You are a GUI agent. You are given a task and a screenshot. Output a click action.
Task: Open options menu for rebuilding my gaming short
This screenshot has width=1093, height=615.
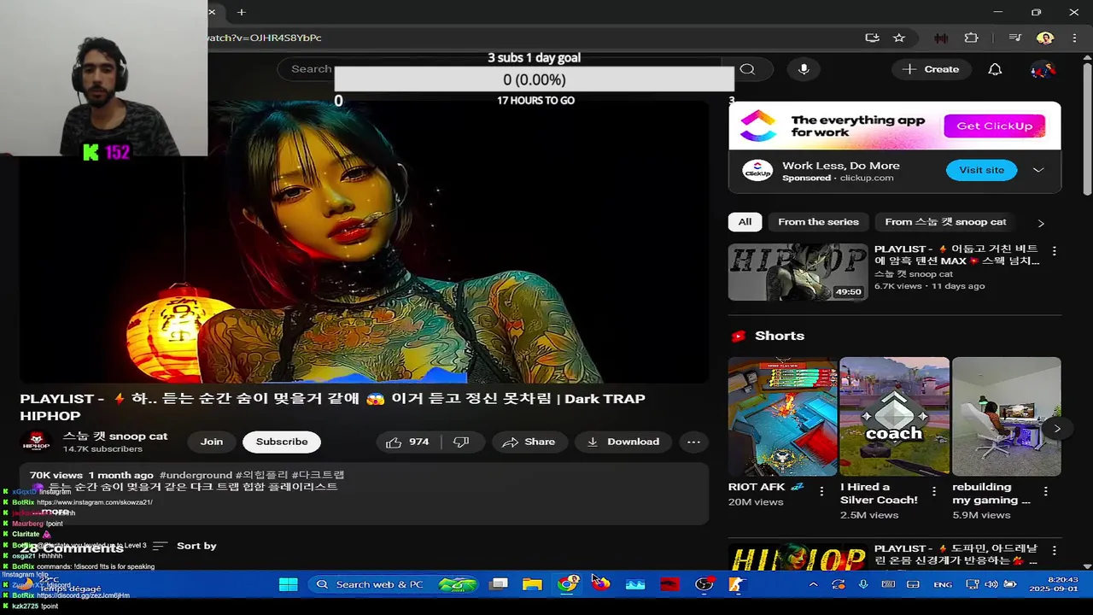(1046, 491)
